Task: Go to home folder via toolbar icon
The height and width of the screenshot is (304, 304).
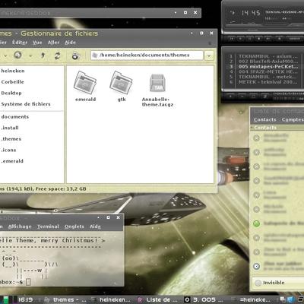Action: 75,55
